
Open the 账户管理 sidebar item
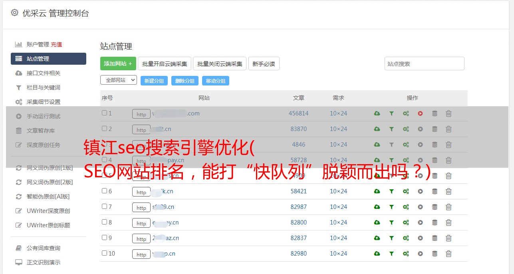38,44
